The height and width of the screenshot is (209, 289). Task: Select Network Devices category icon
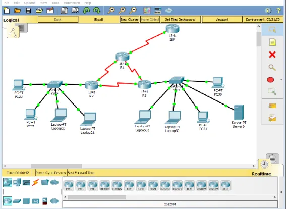8,182
